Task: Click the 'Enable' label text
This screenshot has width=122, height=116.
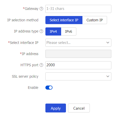Action: (x=33, y=88)
